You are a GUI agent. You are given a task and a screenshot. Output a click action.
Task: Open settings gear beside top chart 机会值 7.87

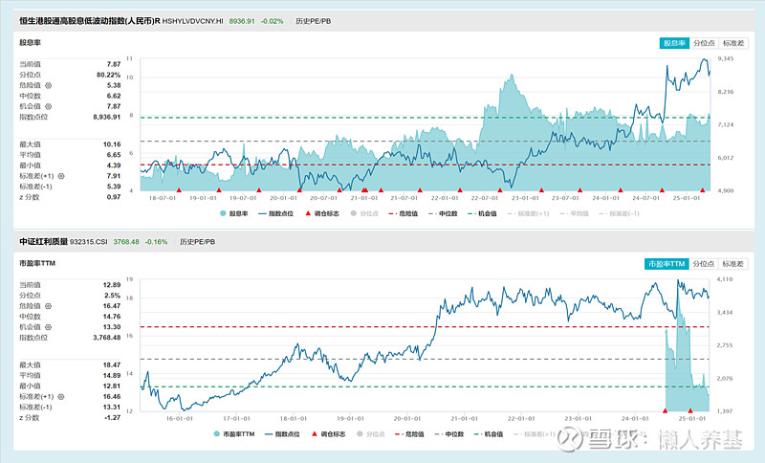pyautogui.click(x=49, y=106)
